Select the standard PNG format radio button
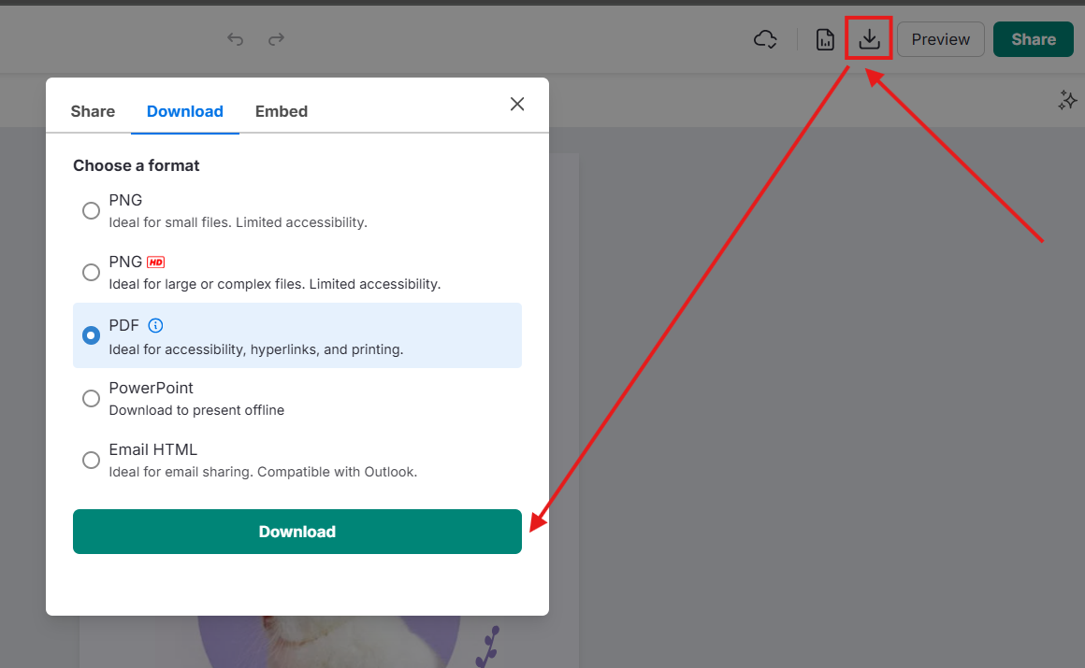The image size is (1085, 668). 91,211
